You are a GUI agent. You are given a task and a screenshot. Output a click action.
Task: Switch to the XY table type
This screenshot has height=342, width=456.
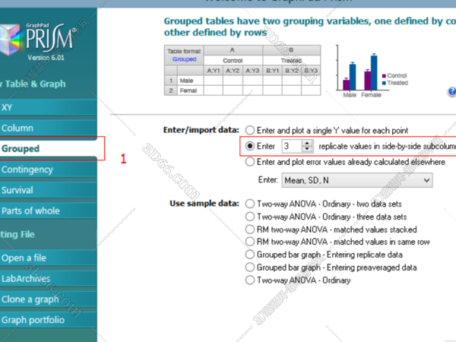point(8,107)
